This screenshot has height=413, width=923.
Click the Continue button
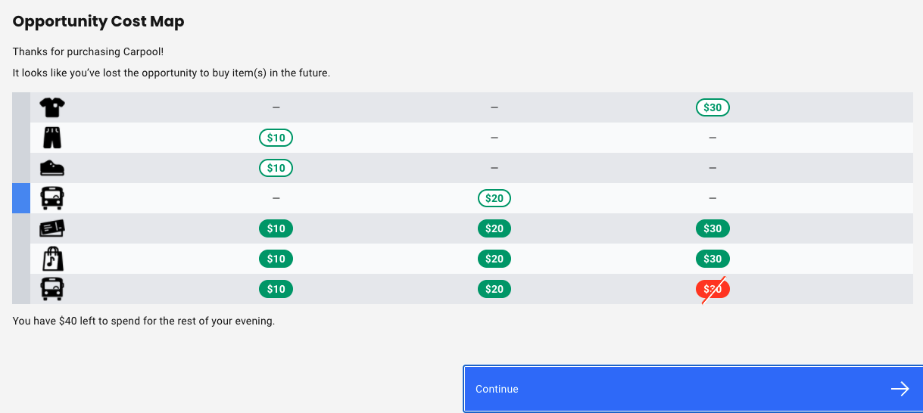tap(692, 389)
